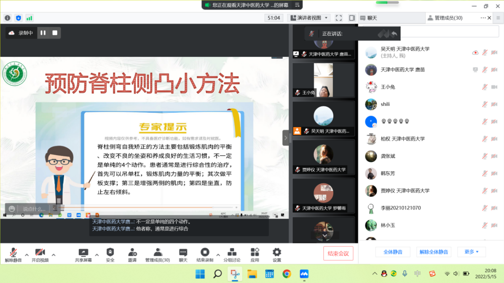Expand recording options arrow
The height and width of the screenshot is (283, 504).
point(218,255)
